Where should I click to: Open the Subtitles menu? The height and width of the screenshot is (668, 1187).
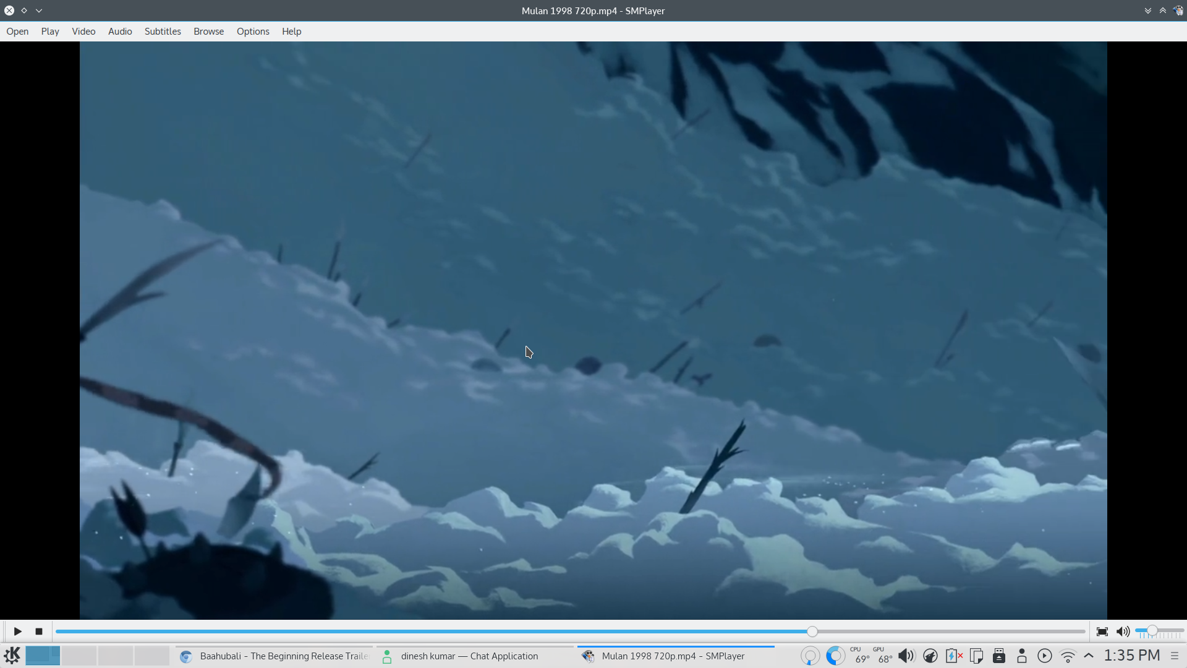(x=163, y=32)
